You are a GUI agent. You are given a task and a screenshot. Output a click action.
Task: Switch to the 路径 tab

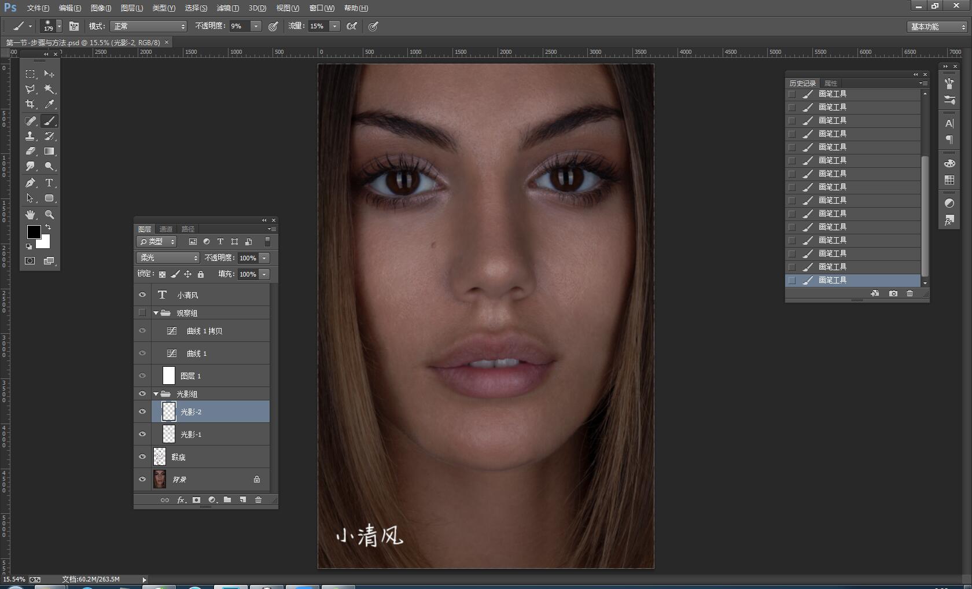click(188, 229)
